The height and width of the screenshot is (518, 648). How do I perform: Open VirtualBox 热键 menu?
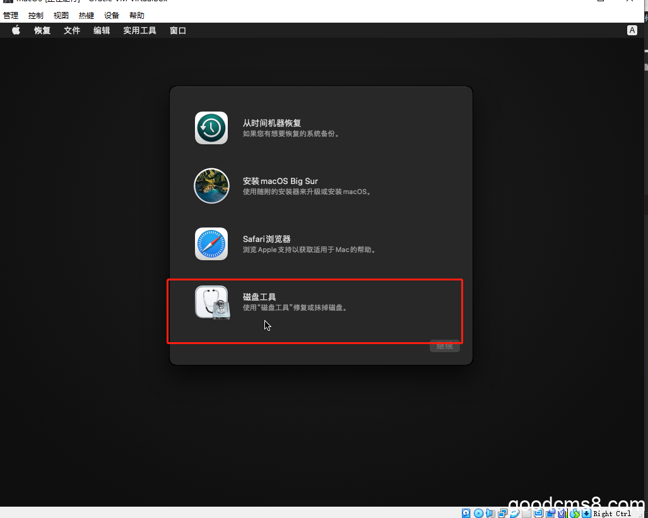coord(86,15)
